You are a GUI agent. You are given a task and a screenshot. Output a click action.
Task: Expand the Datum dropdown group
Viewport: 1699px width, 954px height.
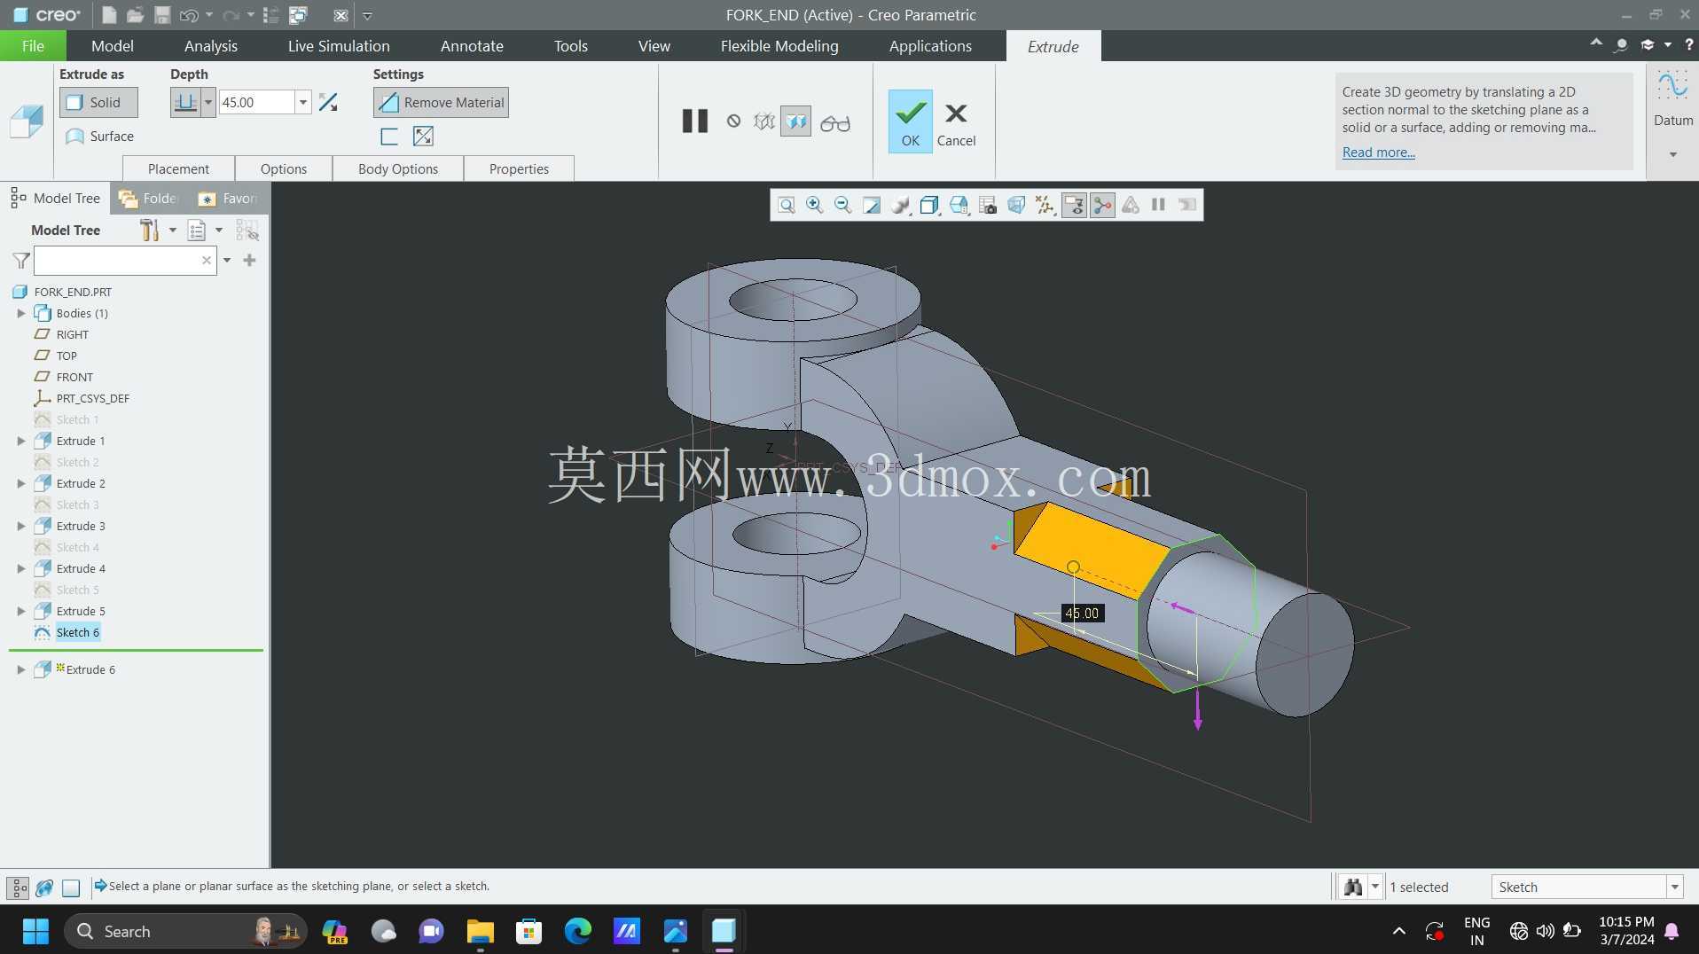coord(1673,154)
